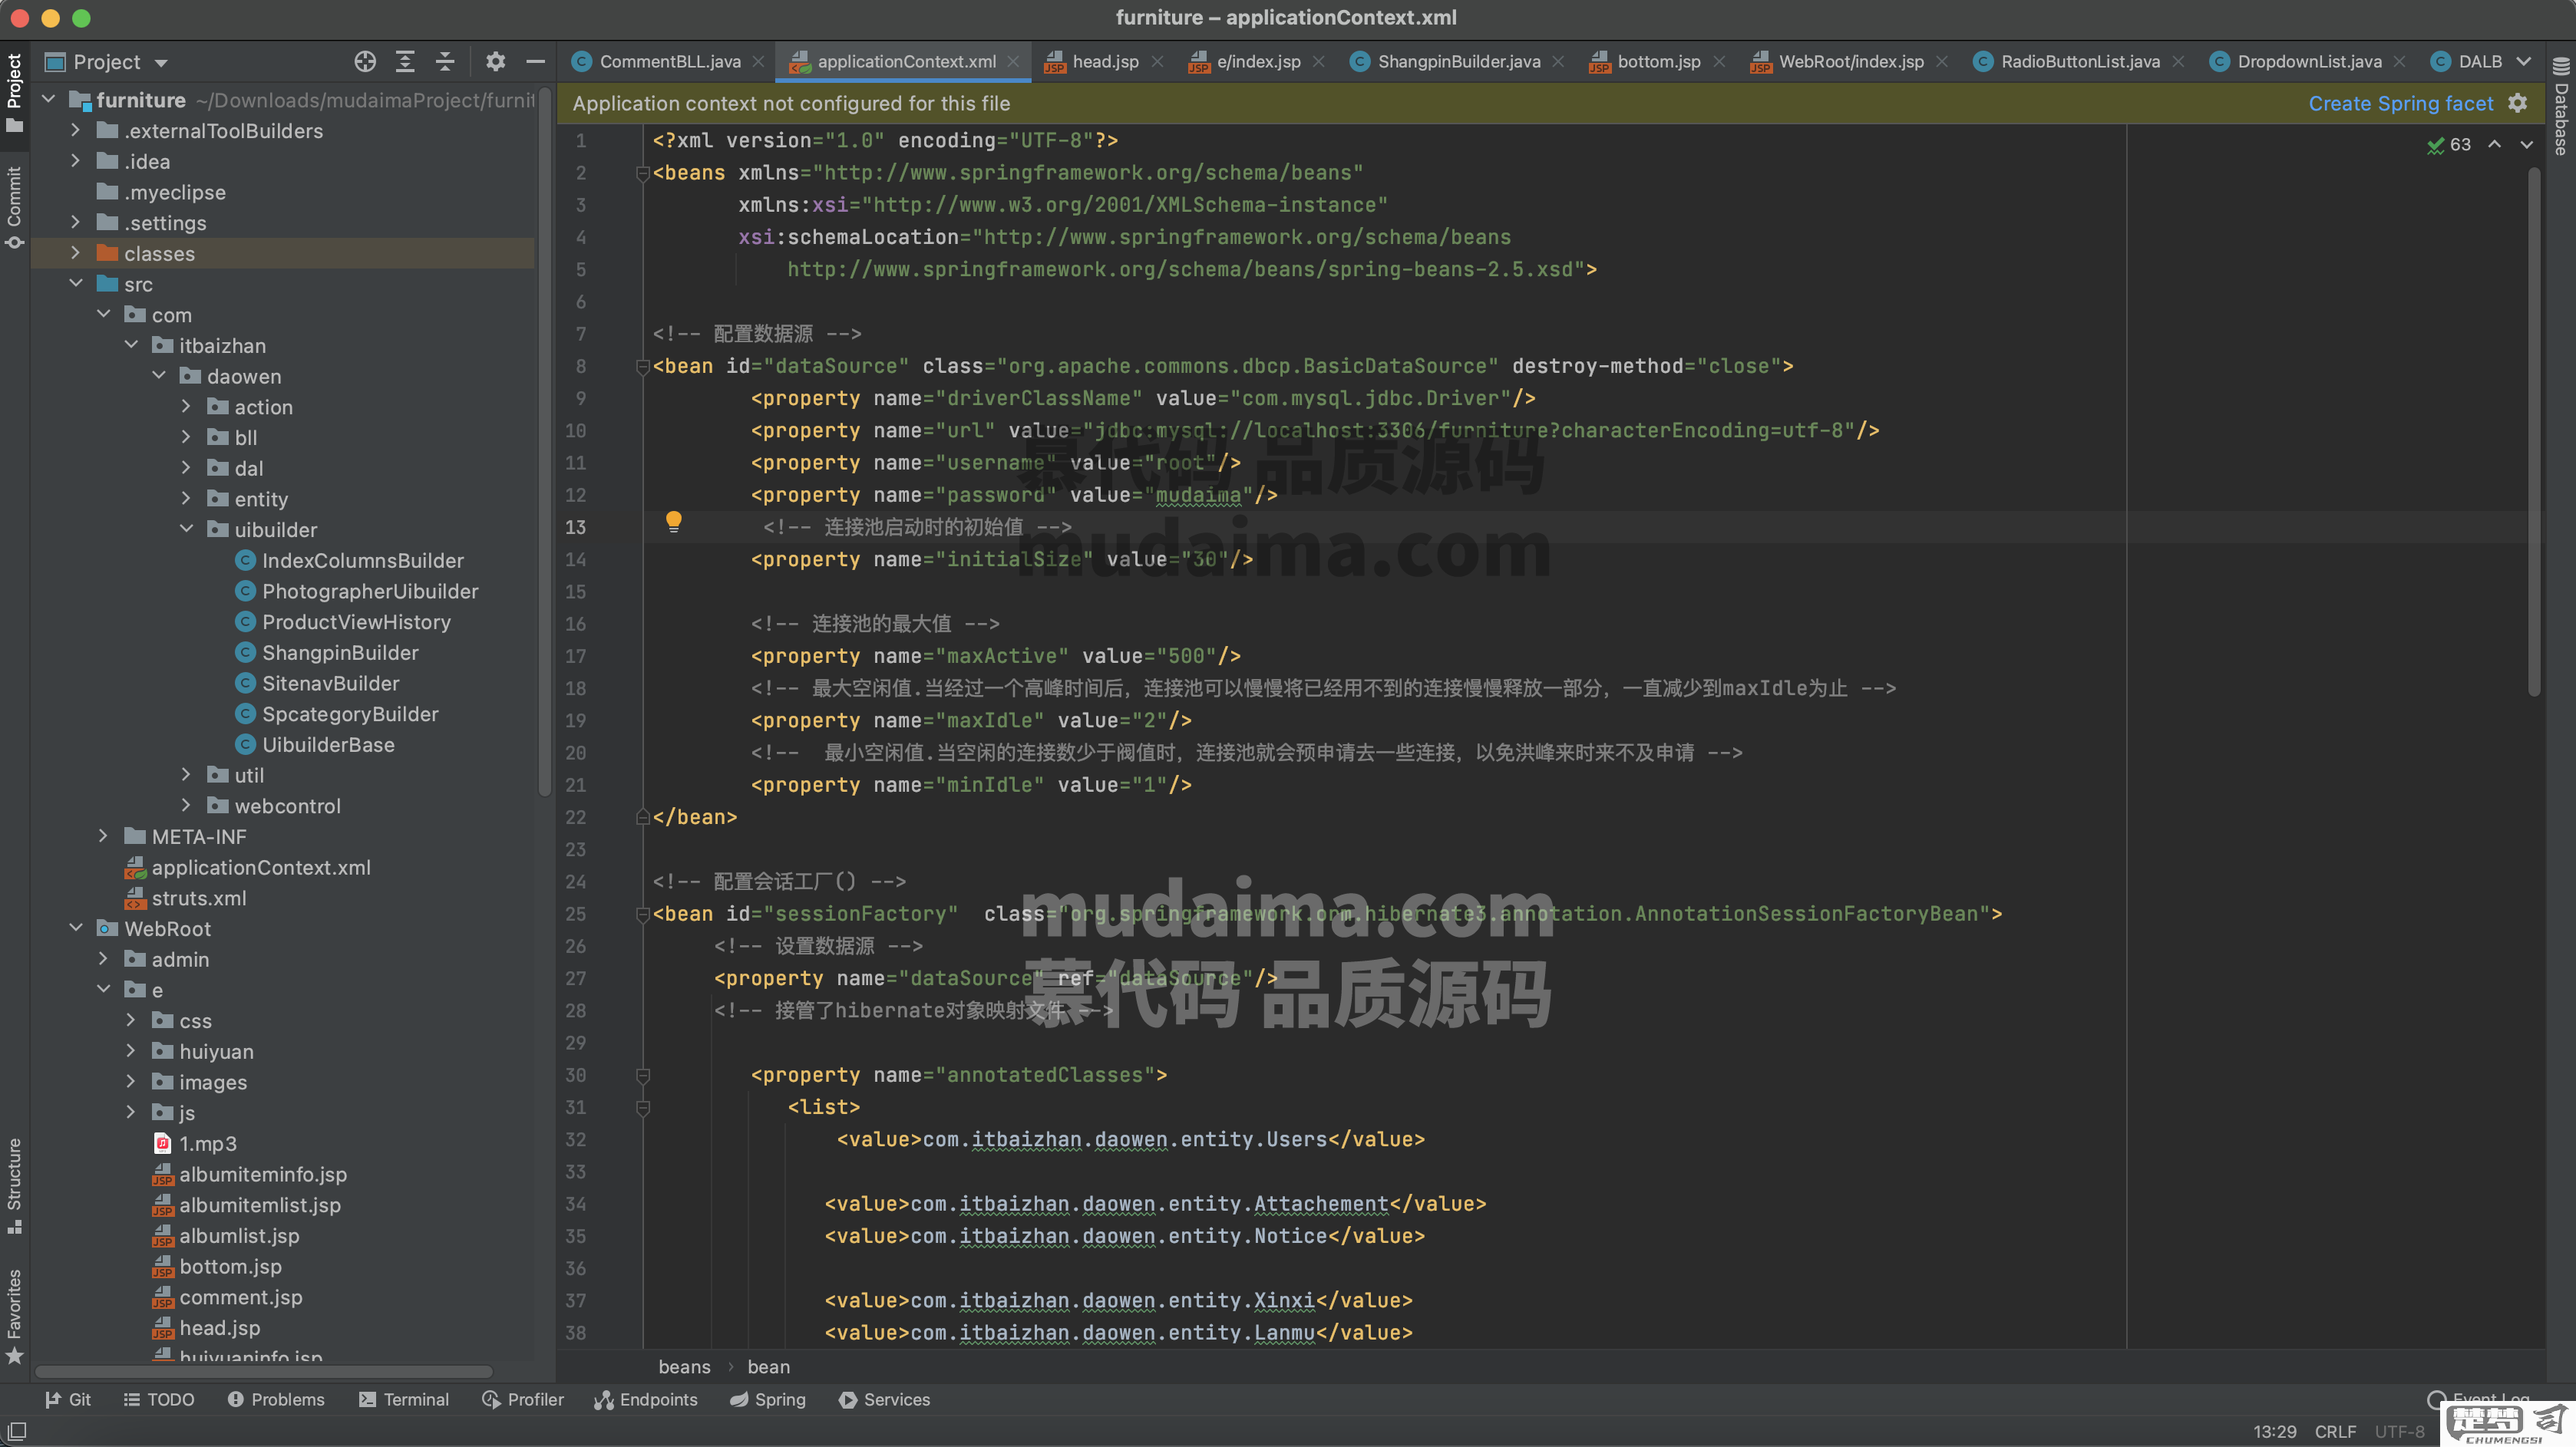Collapse the furniture root project node

[48, 100]
